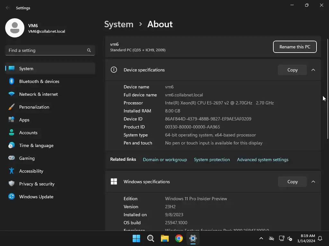Click the Product ID value 00330-80000-00000-AA965
This screenshot has height=246, width=329.
pyautogui.click(x=192, y=127)
